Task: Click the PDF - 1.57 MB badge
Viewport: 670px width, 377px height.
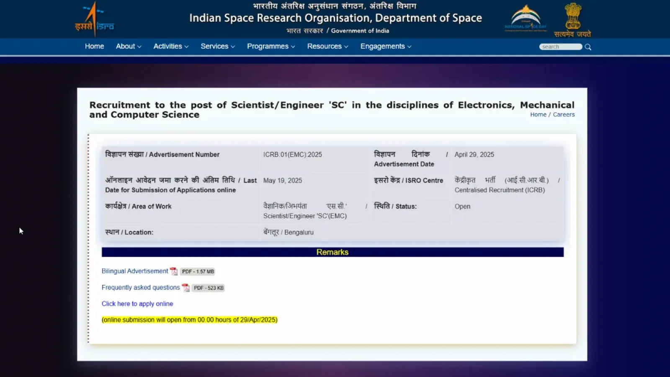Action: (x=198, y=271)
